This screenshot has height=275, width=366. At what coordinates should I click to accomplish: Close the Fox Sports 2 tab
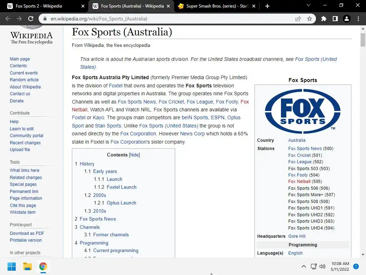(x=83, y=6)
